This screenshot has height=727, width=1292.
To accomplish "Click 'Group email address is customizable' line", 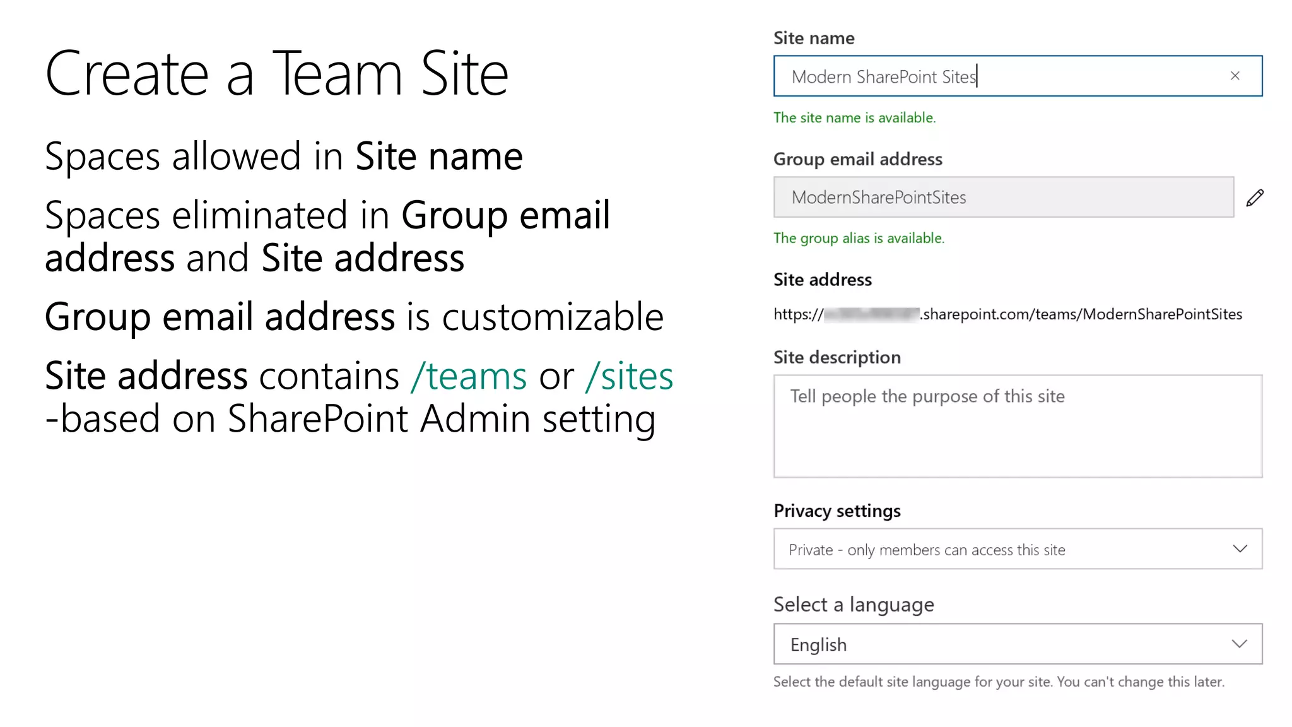I will pos(354,316).
